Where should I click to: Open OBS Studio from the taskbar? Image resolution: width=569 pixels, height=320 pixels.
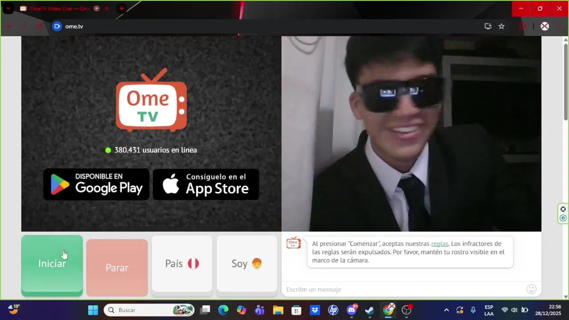pos(407,310)
